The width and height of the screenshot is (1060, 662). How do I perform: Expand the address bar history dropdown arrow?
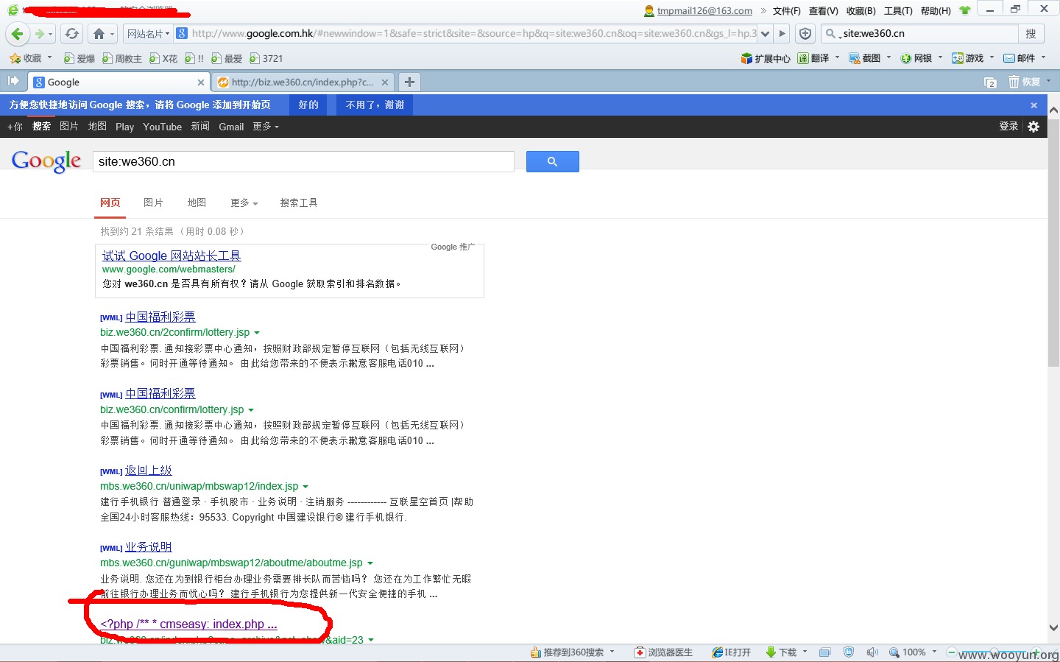(x=766, y=33)
